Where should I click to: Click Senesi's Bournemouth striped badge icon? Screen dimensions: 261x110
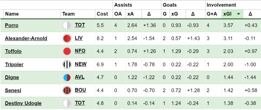click(67, 90)
